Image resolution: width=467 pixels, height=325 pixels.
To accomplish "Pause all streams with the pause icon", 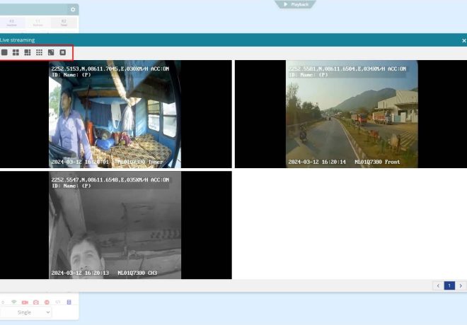I will (62, 52).
